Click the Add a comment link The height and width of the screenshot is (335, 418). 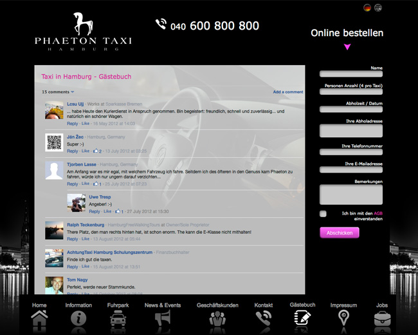coord(287,92)
